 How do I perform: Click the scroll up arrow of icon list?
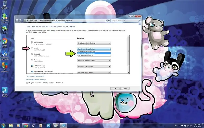(x=129, y=36)
